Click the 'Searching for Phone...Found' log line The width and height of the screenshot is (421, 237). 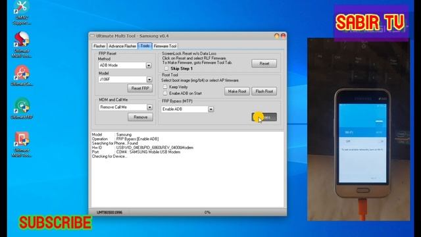[x=115, y=144]
